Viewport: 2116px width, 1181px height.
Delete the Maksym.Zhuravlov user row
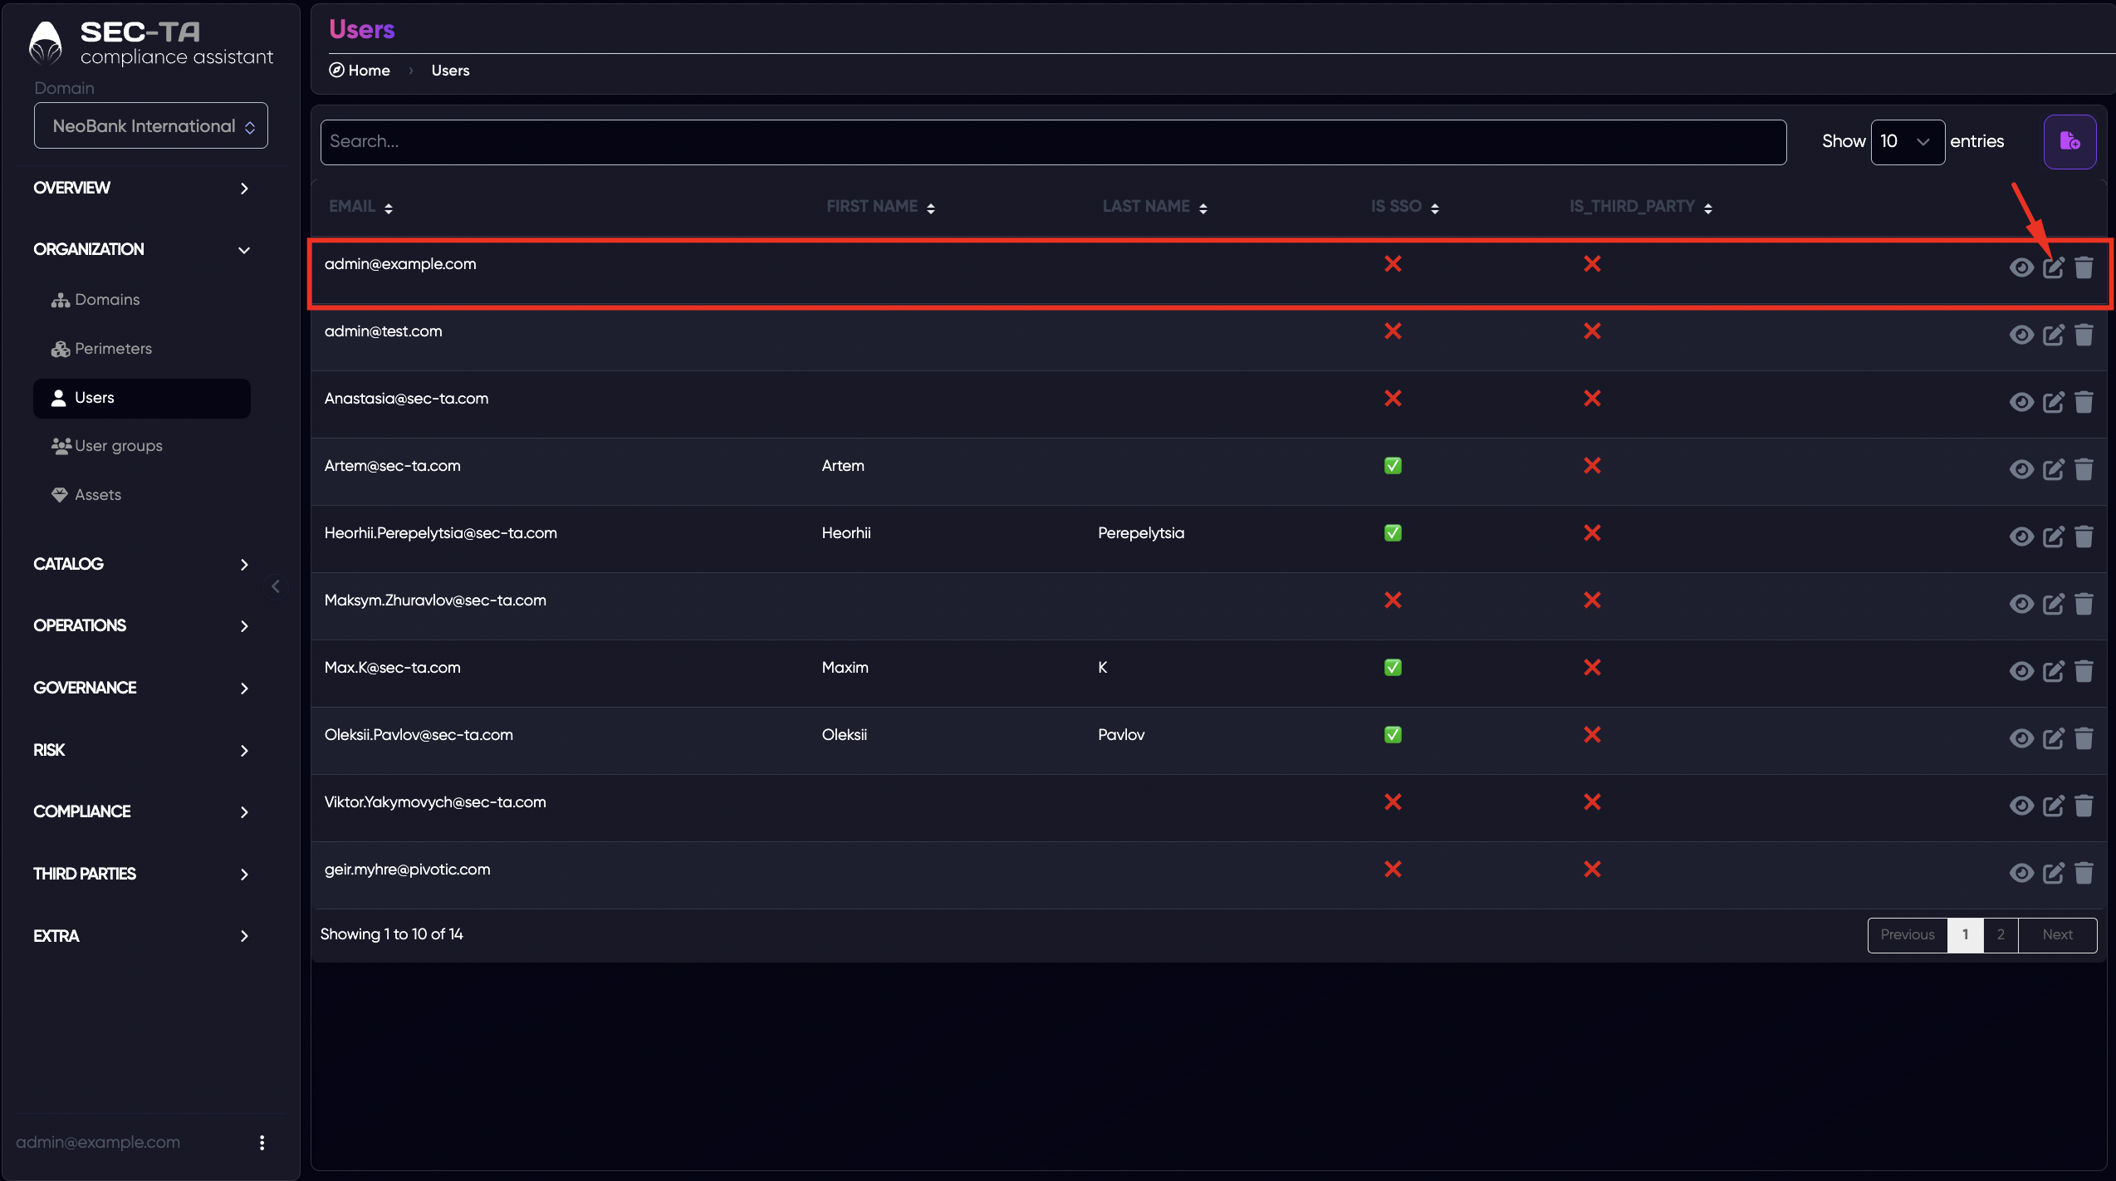point(2084,604)
